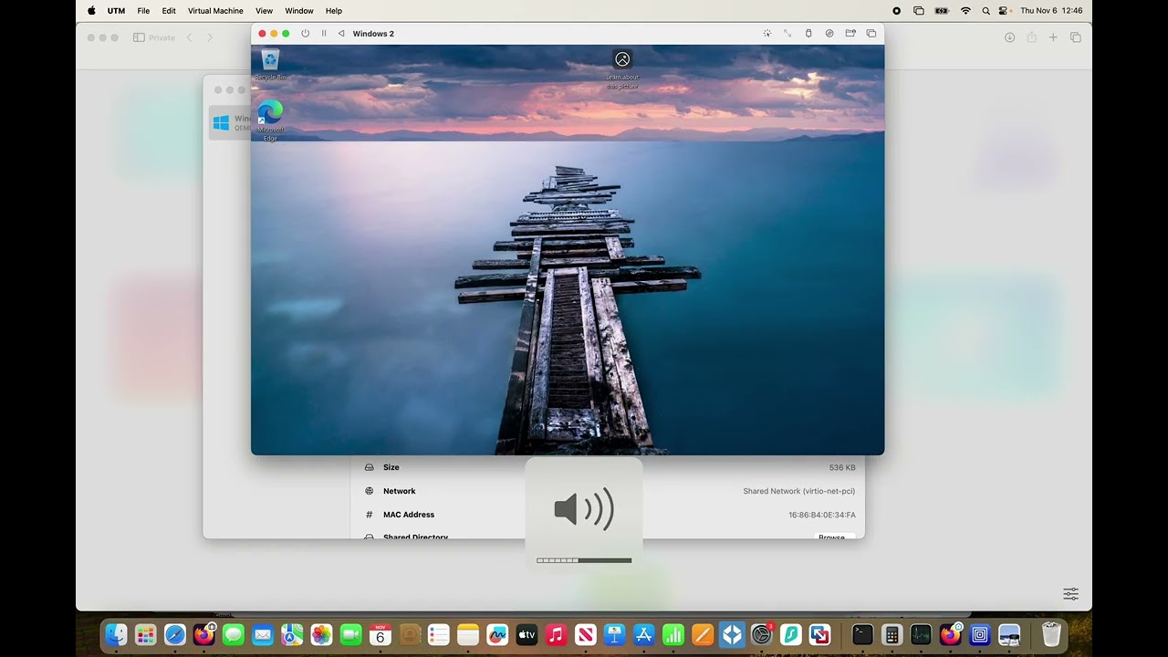1168x657 pixels.
Task: Open Calculator from the Dock
Action: tap(892, 634)
